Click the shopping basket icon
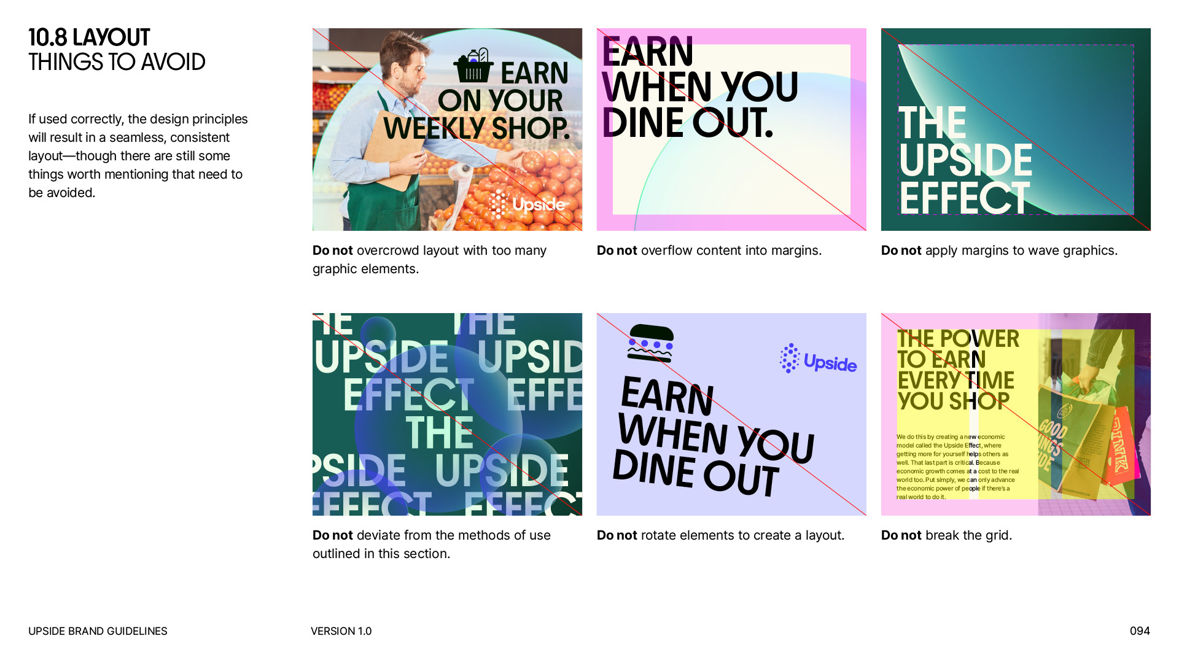This screenshot has width=1179, height=663. (x=473, y=66)
